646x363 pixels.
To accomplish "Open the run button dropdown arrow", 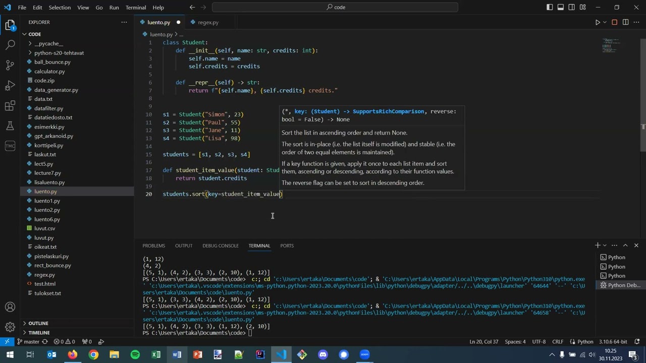I will 605,22.
